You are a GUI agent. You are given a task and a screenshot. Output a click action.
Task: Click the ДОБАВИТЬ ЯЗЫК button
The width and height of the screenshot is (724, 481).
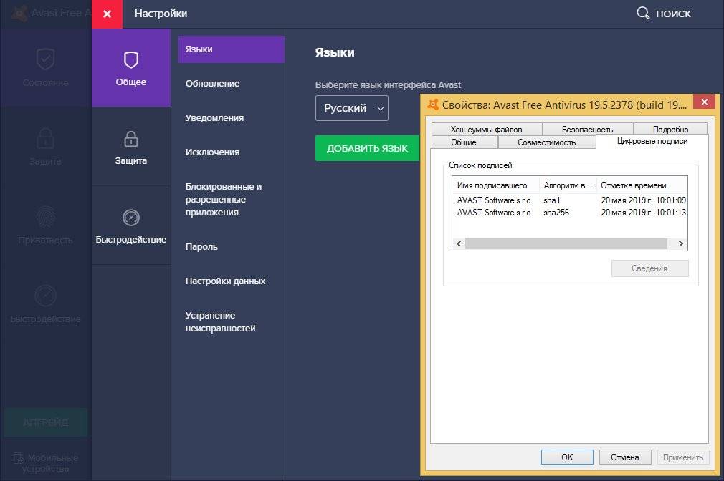click(x=367, y=148)
